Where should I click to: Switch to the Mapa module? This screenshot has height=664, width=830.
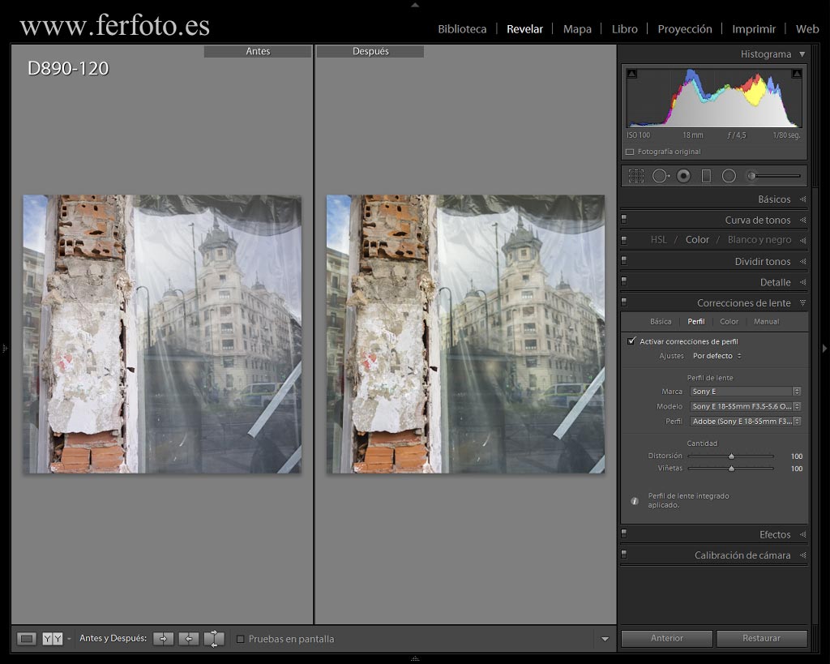pos(577,29)
